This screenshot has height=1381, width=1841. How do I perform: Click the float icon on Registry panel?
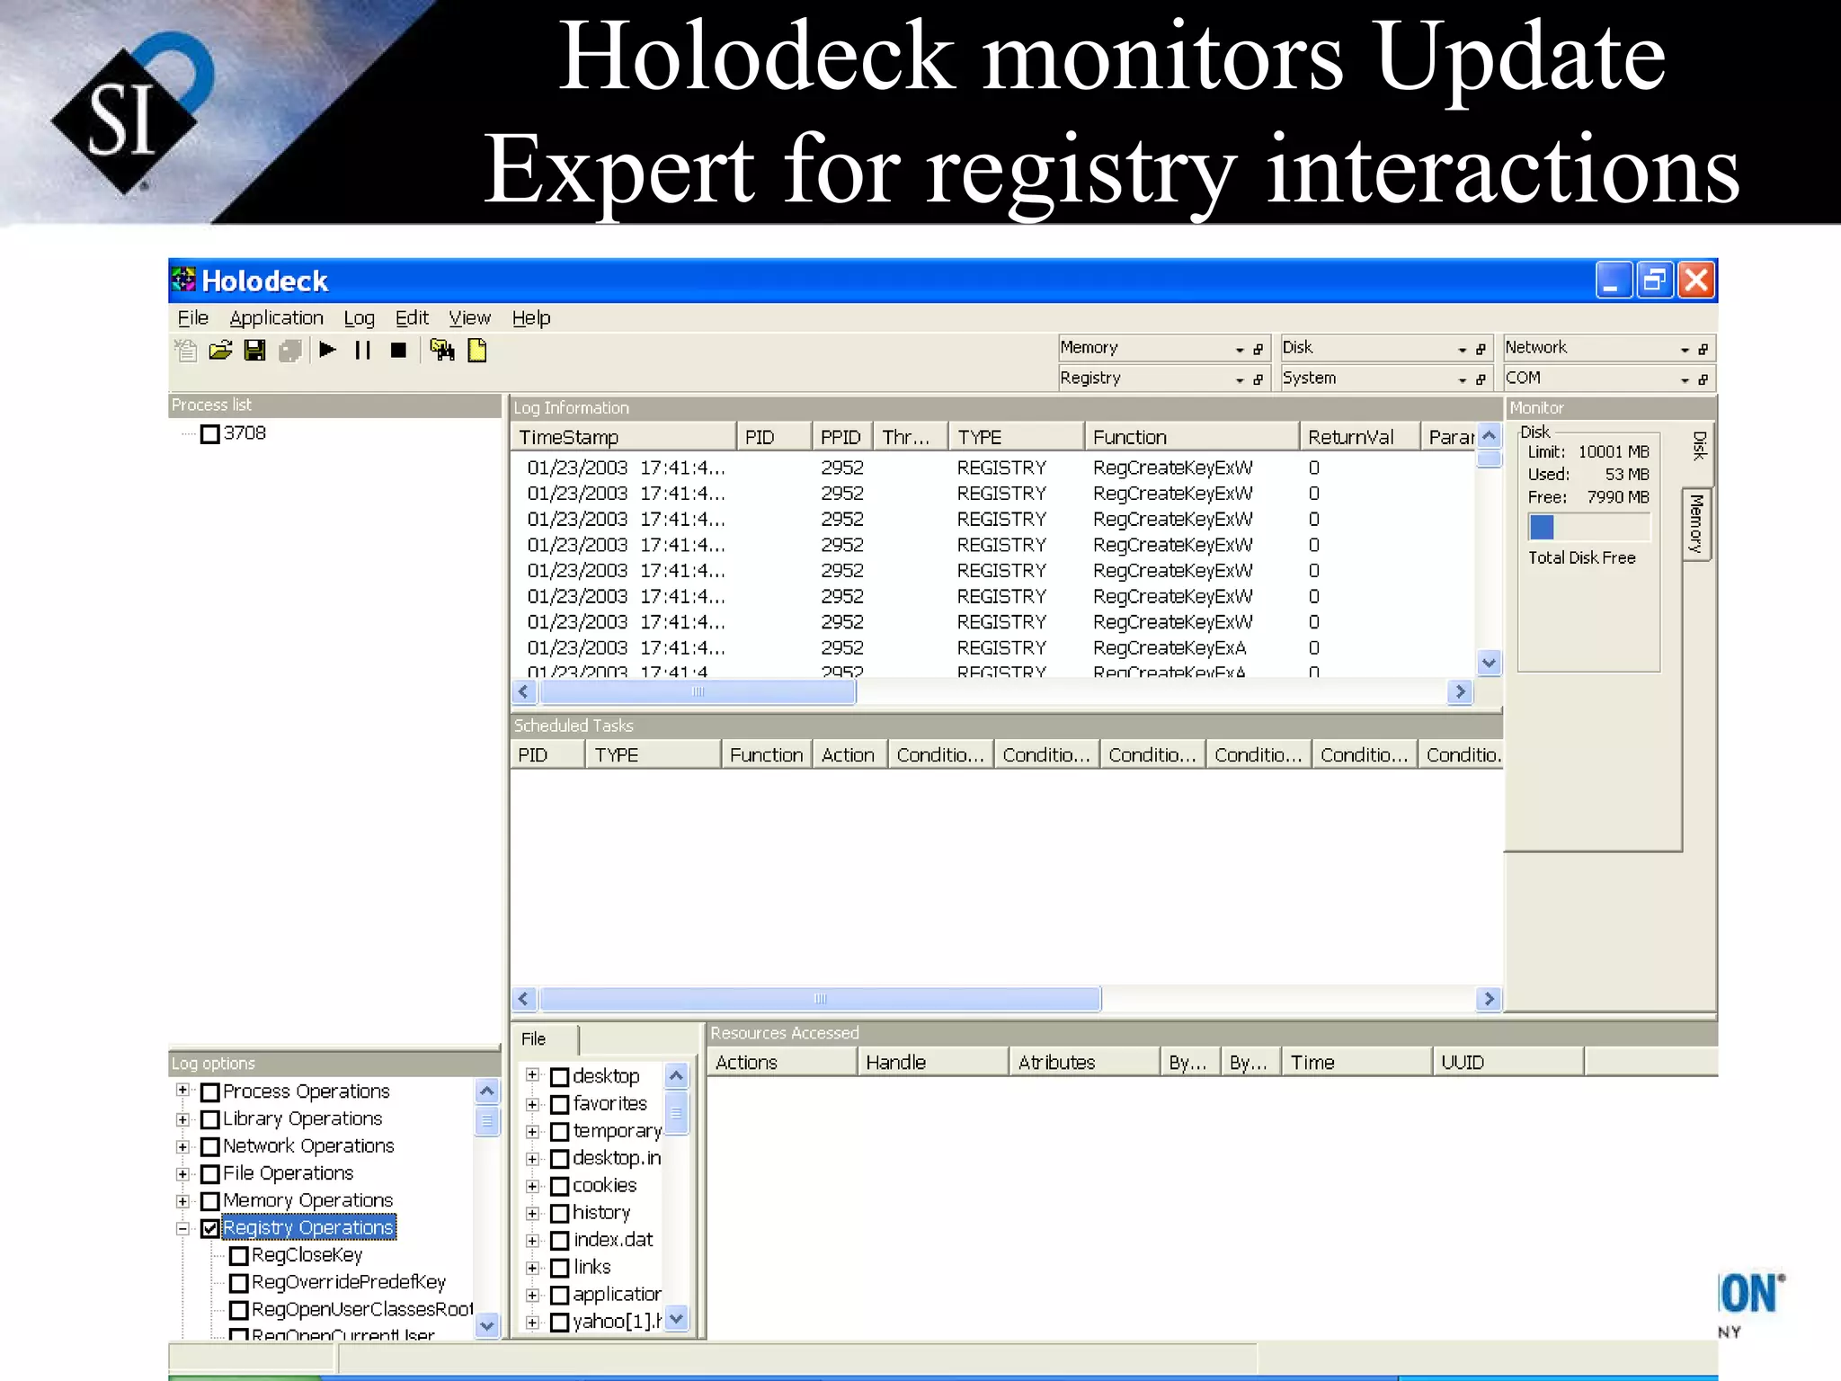pyautogui.click(x=1258, y=380)
